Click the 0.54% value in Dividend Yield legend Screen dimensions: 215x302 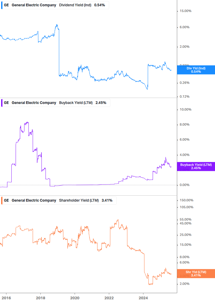[x=100, y=5]
